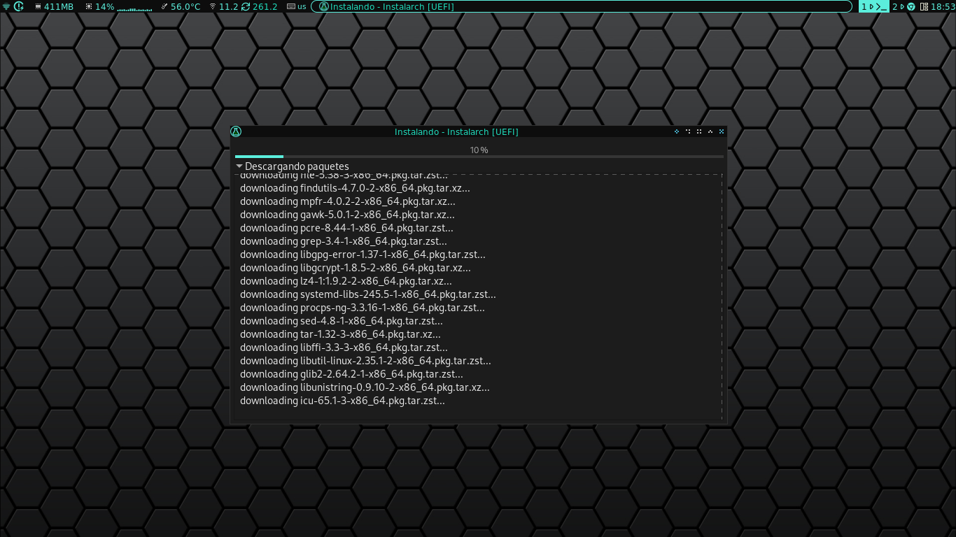
Task: Click the line "downloading icu-65.1-3"
Action: click(342, 401)
